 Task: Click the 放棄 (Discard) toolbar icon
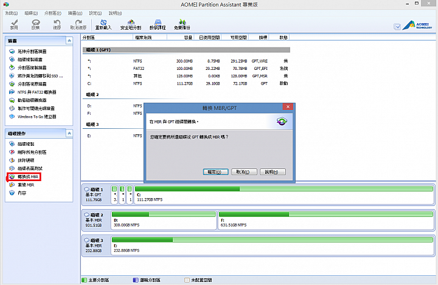click(35, 24)
